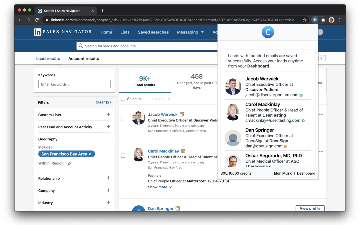Click Oscar Segurado's photo in the popup
Image resolution: width=360 pixels, height=225 pixels.
click(233, 161)
